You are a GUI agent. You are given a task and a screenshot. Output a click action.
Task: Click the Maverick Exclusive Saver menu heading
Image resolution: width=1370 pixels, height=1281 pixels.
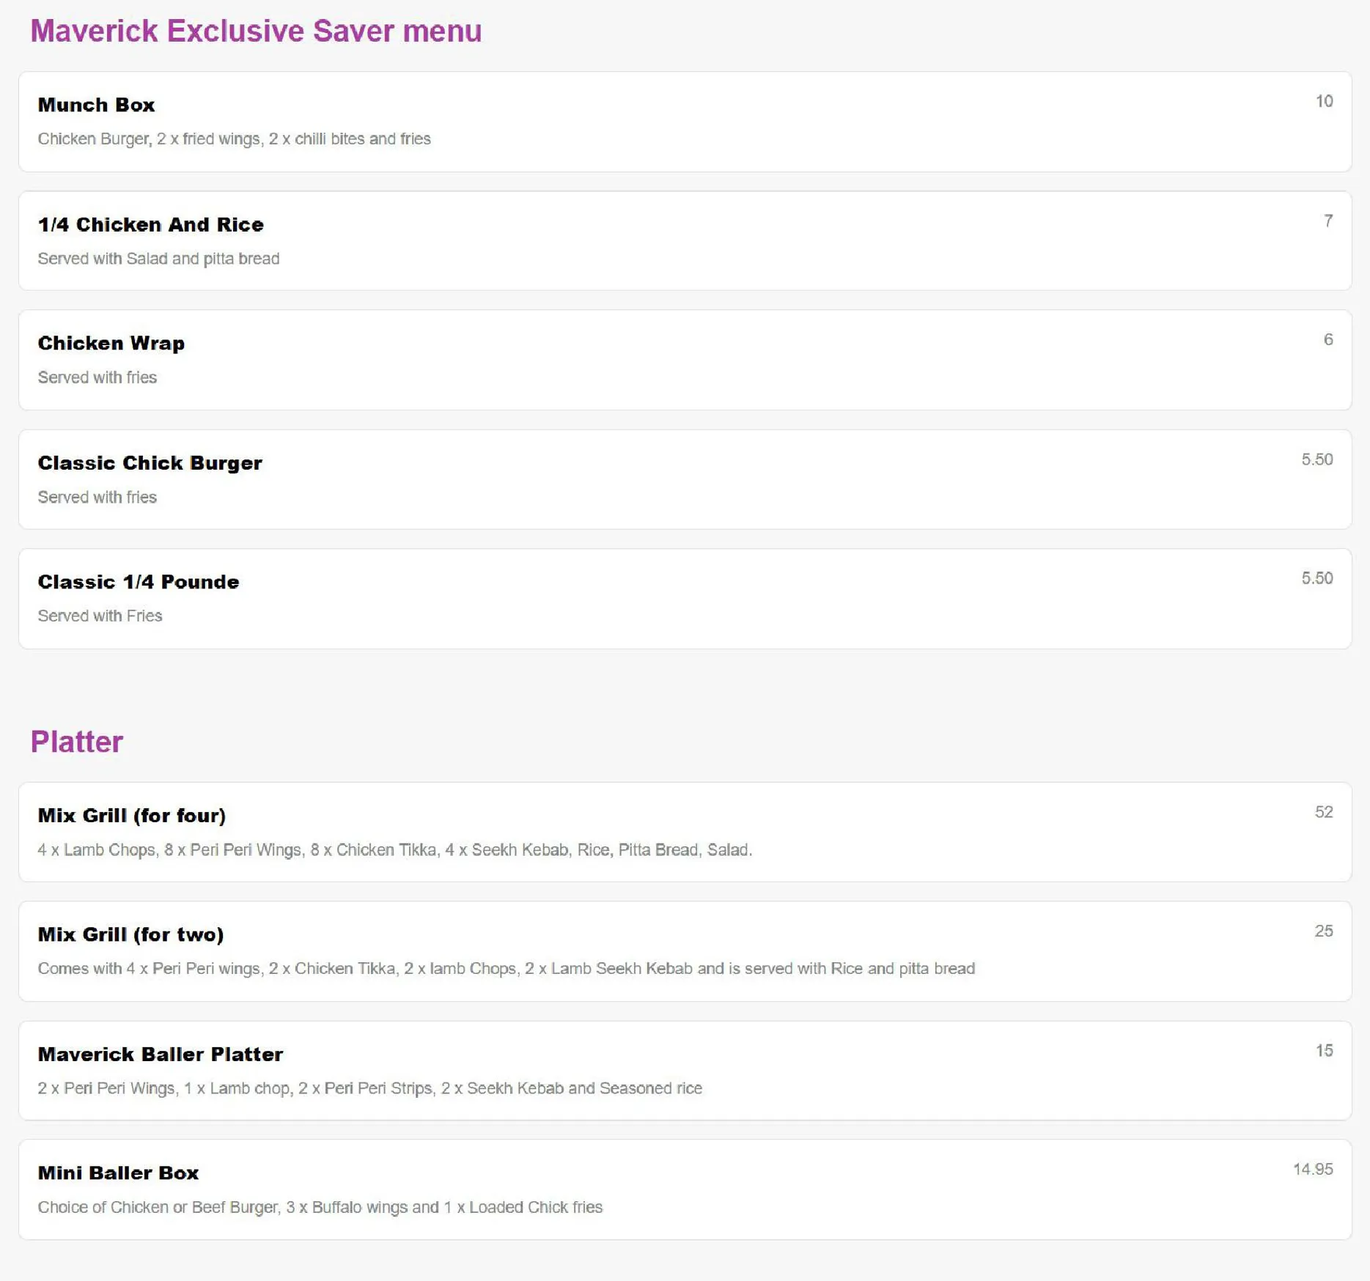[x=256, y=32]
